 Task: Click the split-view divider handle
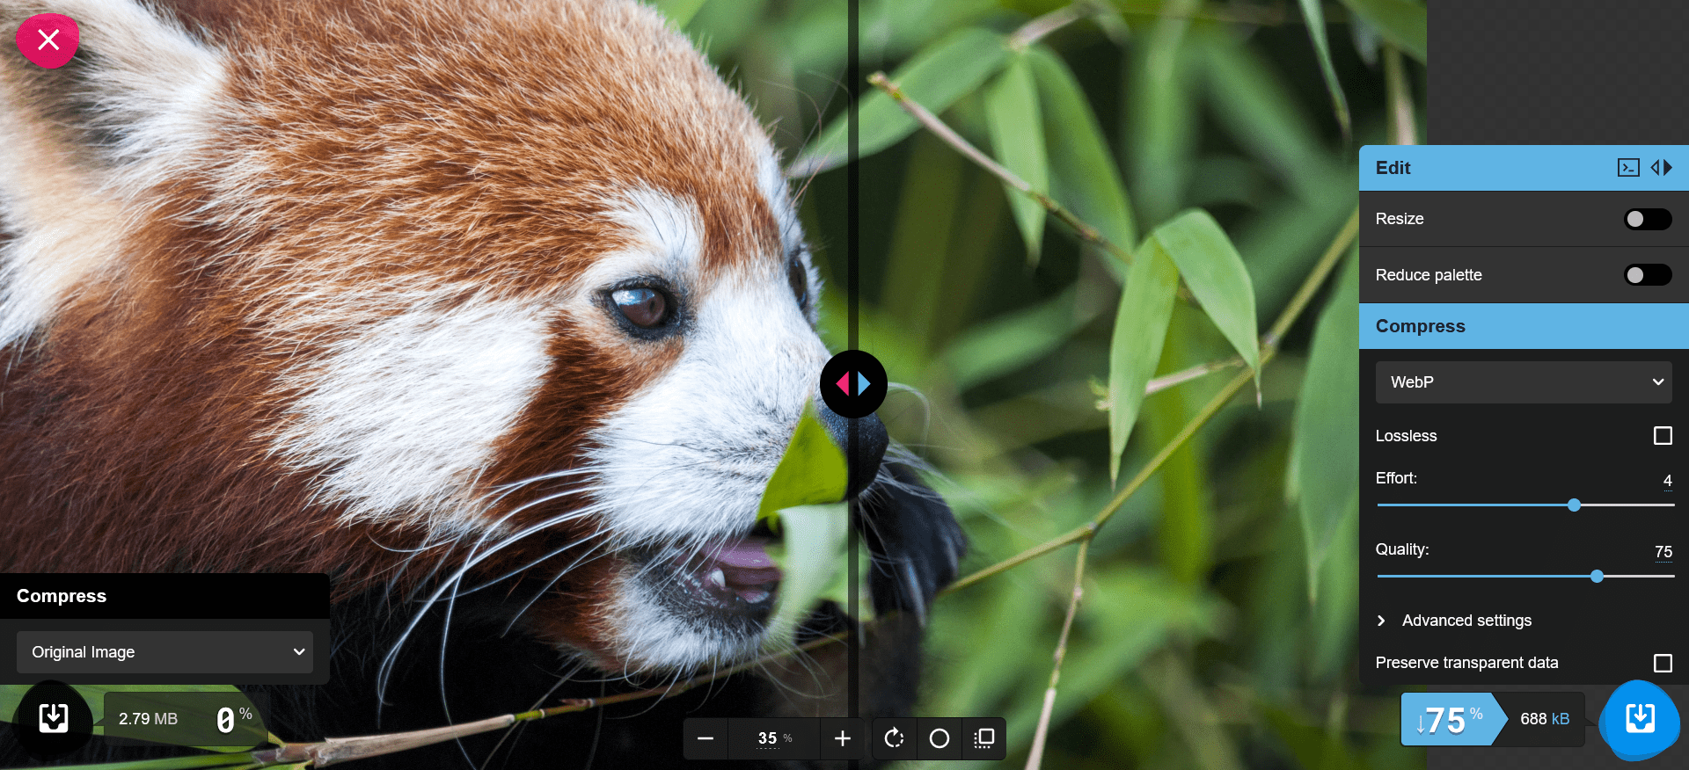[853, 384]
